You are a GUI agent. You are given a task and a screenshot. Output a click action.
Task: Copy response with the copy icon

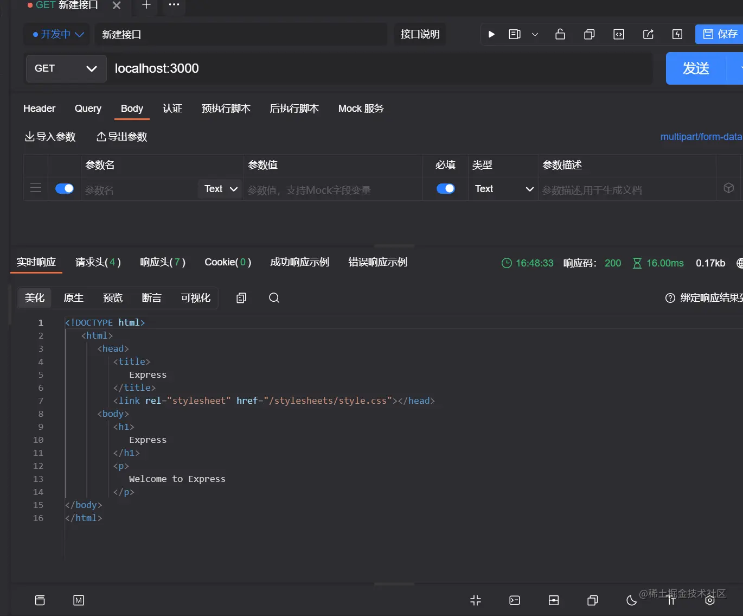241,298
